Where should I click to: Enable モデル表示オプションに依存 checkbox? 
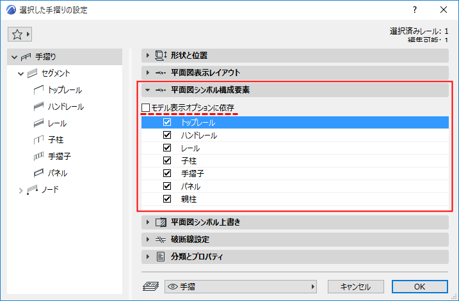(x=146, y=108)
